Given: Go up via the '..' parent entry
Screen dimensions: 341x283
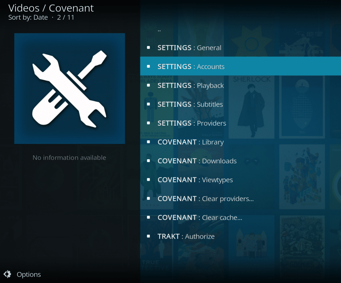Looking at the screenshot, I should pos(159,29).
